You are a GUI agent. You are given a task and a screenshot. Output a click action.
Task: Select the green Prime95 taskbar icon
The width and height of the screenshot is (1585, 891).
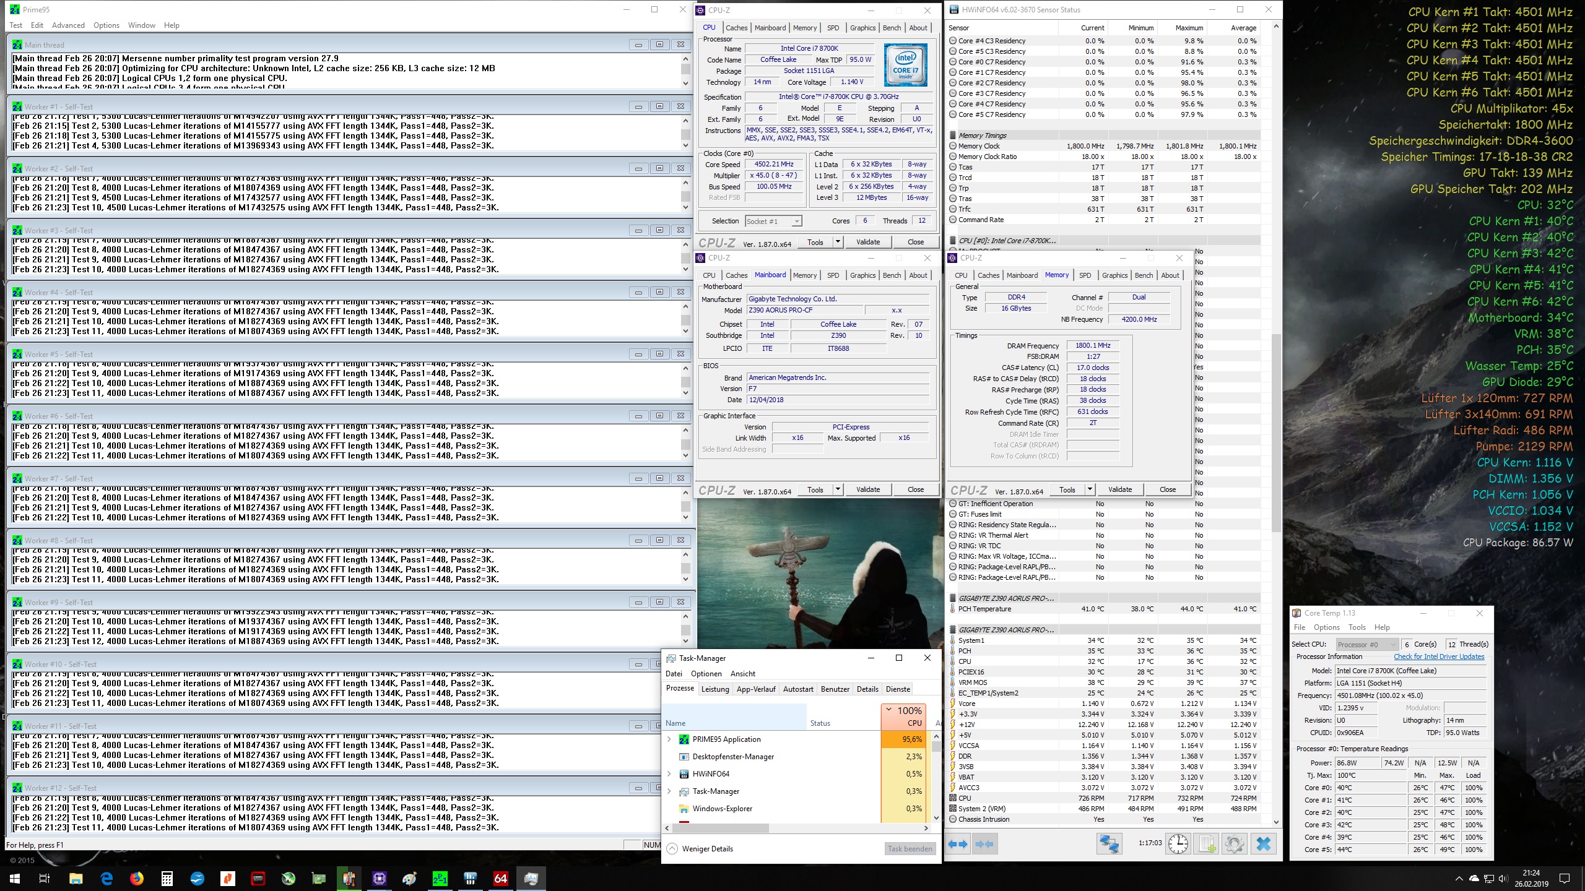(x=440, y=878)
